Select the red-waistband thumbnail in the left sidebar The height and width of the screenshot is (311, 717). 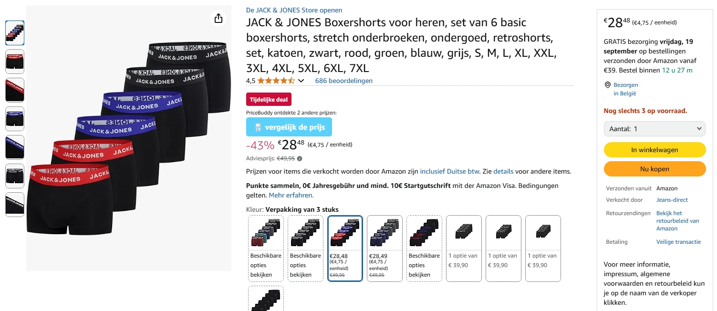(x=15, y=90)
